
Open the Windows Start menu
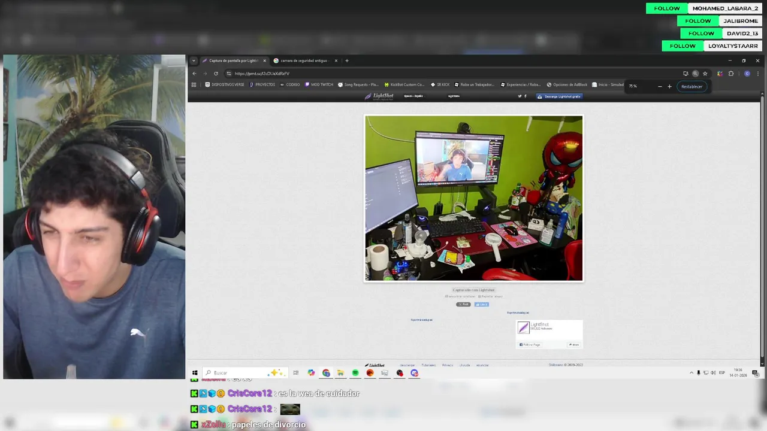(x=195, y=373)
